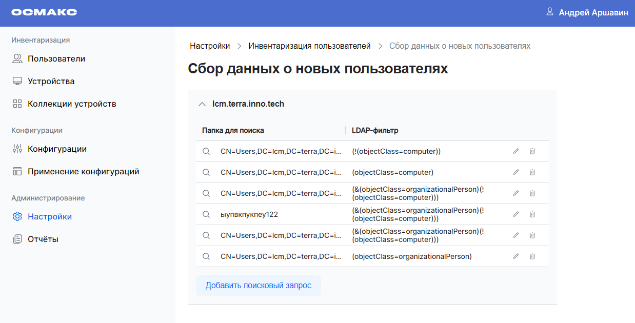Delete the first search row with trash icon
This screenshot has height=323, width=635.
tap(532, 151)
